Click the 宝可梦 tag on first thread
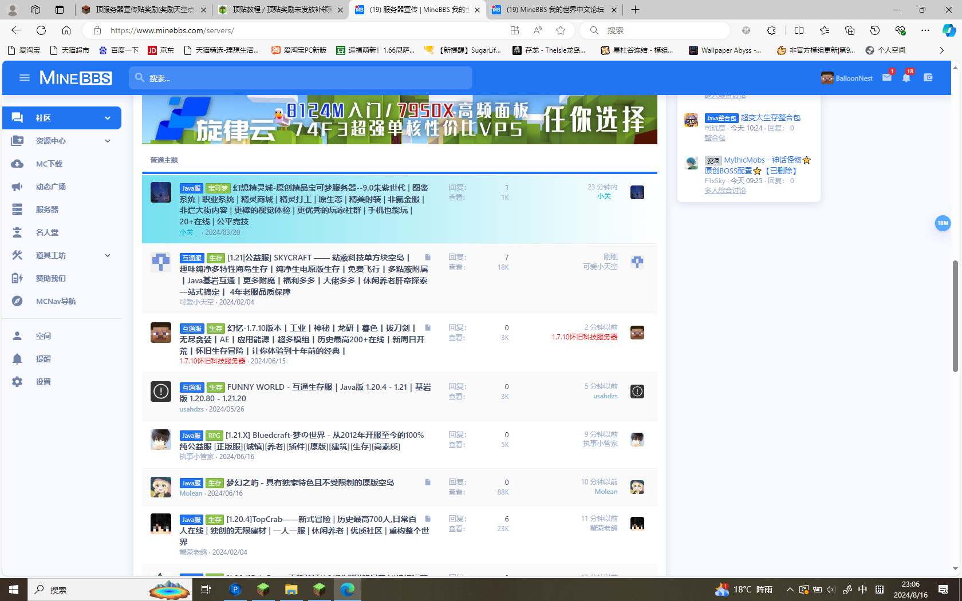The width and height of the screenshot is (962, 601). [218, 188]
